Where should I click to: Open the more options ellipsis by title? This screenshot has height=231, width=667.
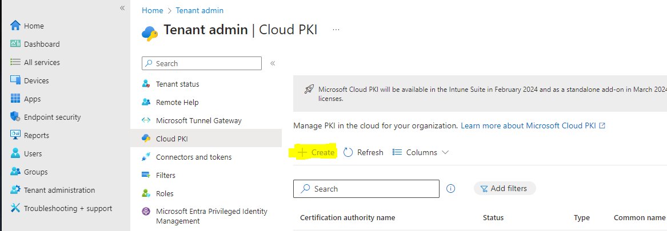tap(336, 30)
